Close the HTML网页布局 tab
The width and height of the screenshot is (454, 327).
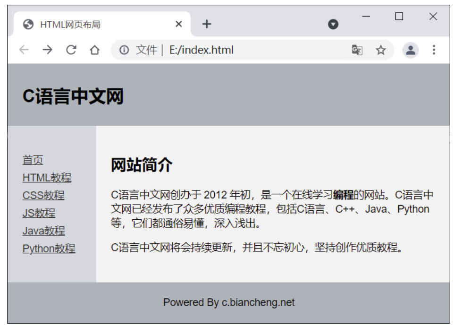[x=179, y=24]
